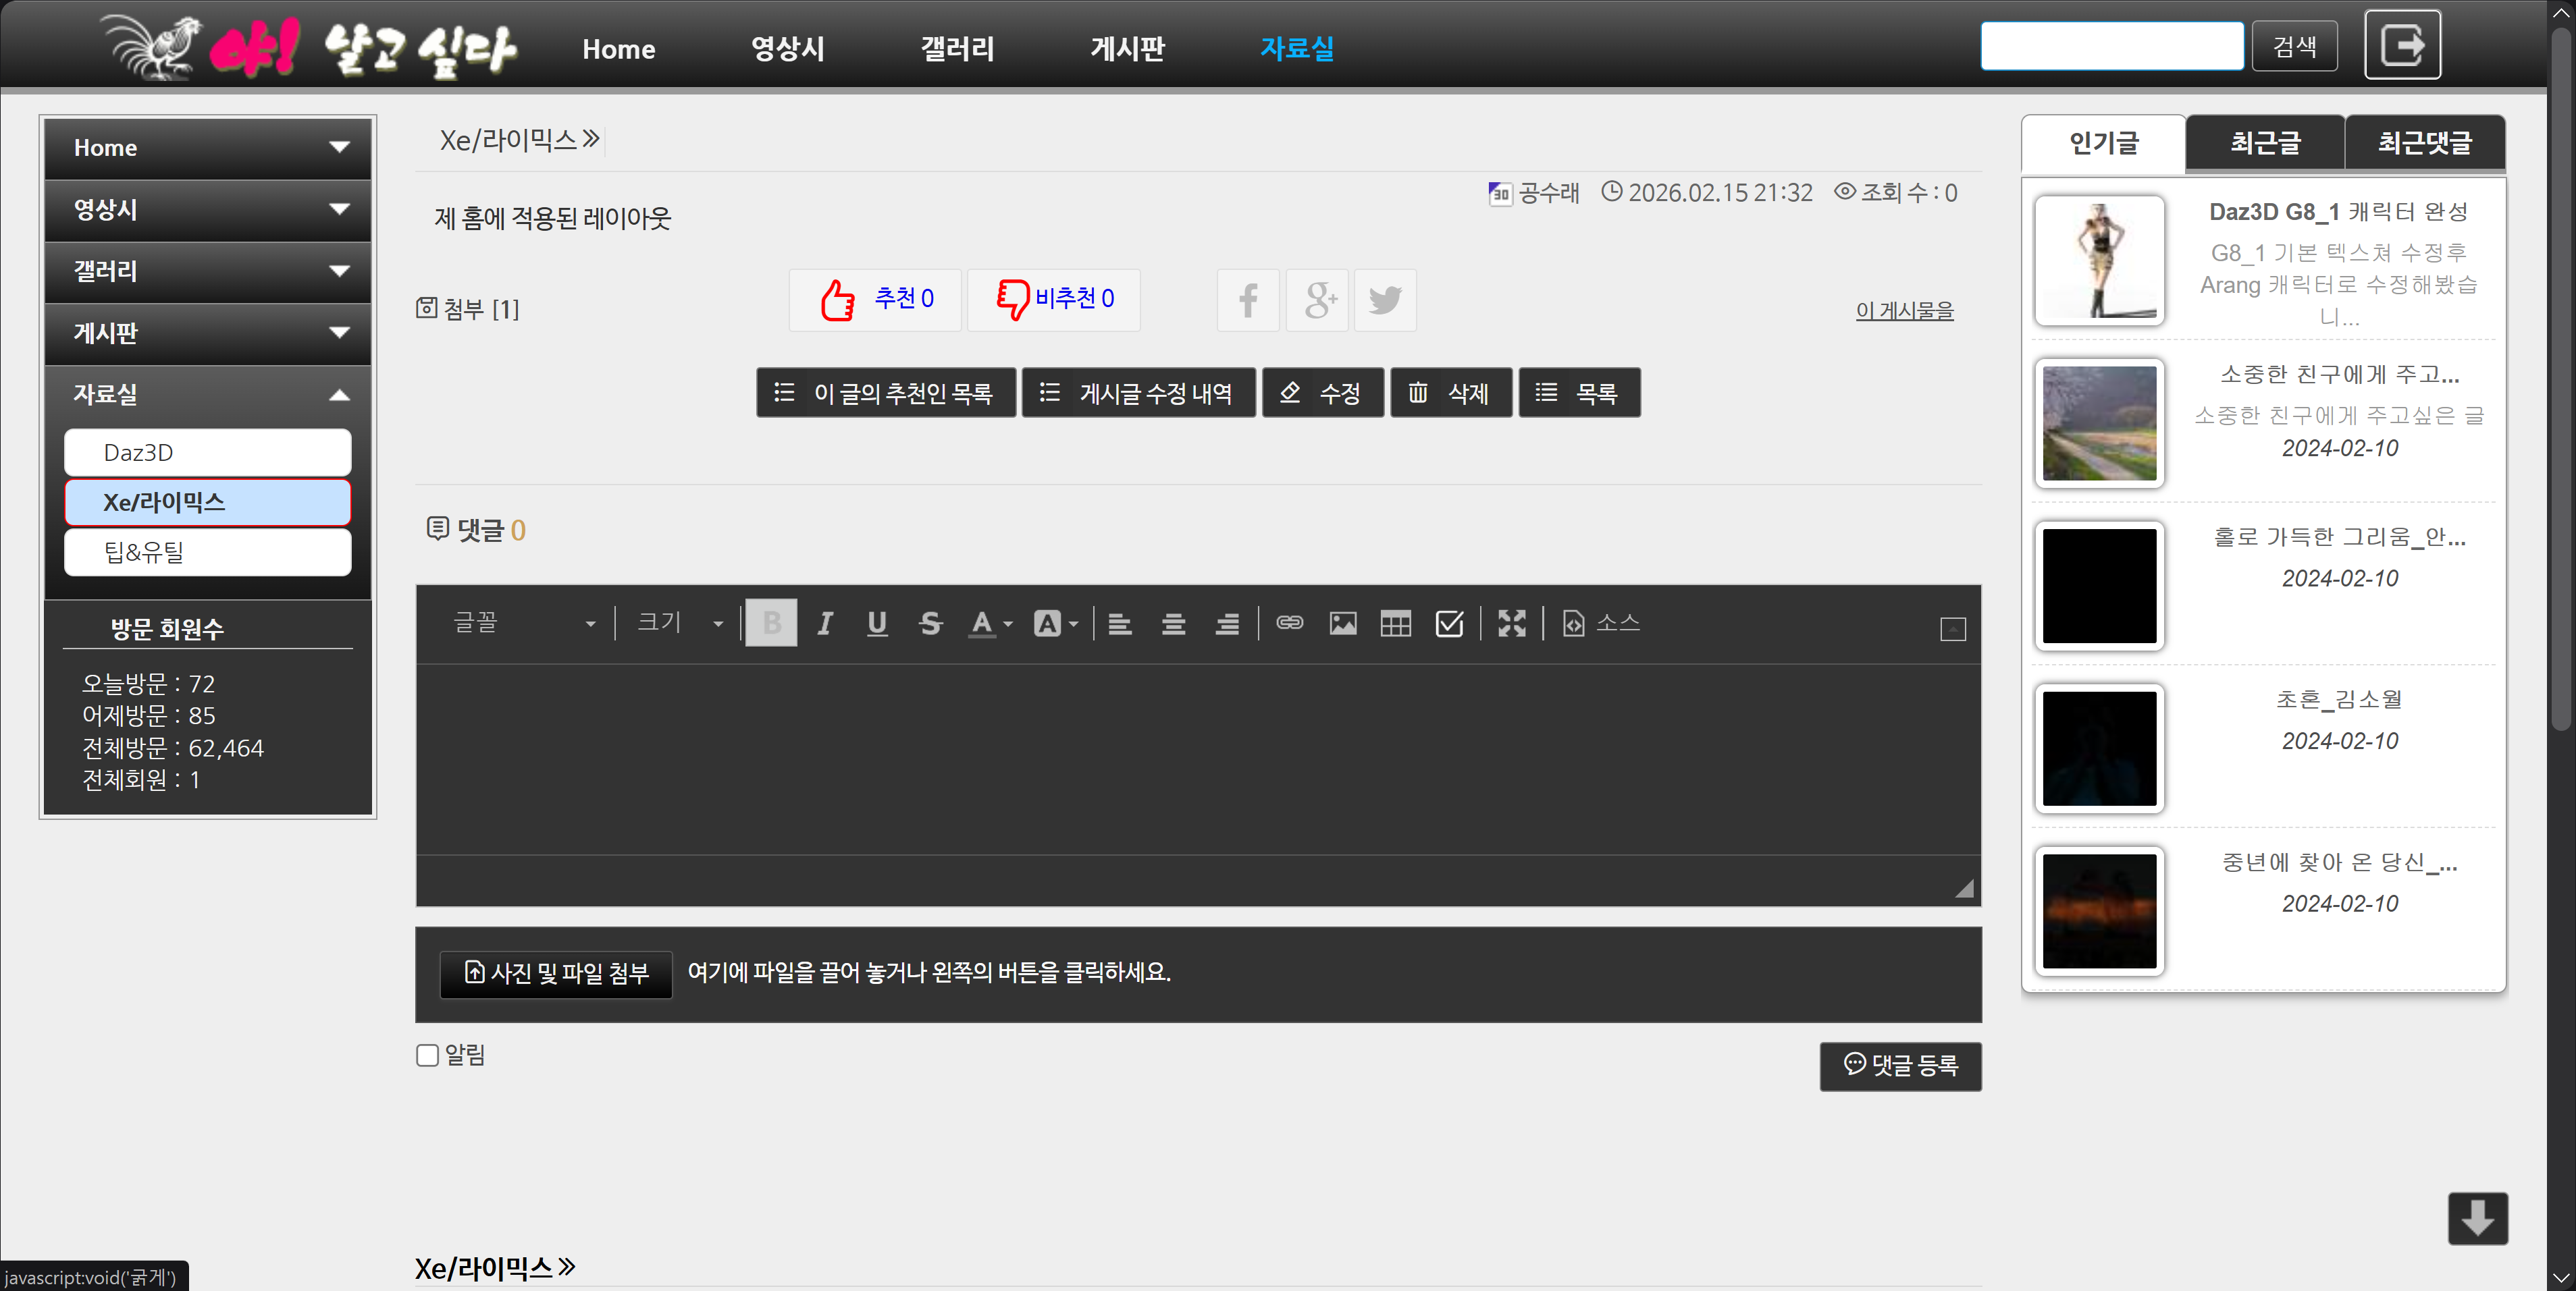Click the Daz3D G8_1 character thumbnail
The height and width of the screenshot is (1291, 2576).
click(x=2099, y=260)
